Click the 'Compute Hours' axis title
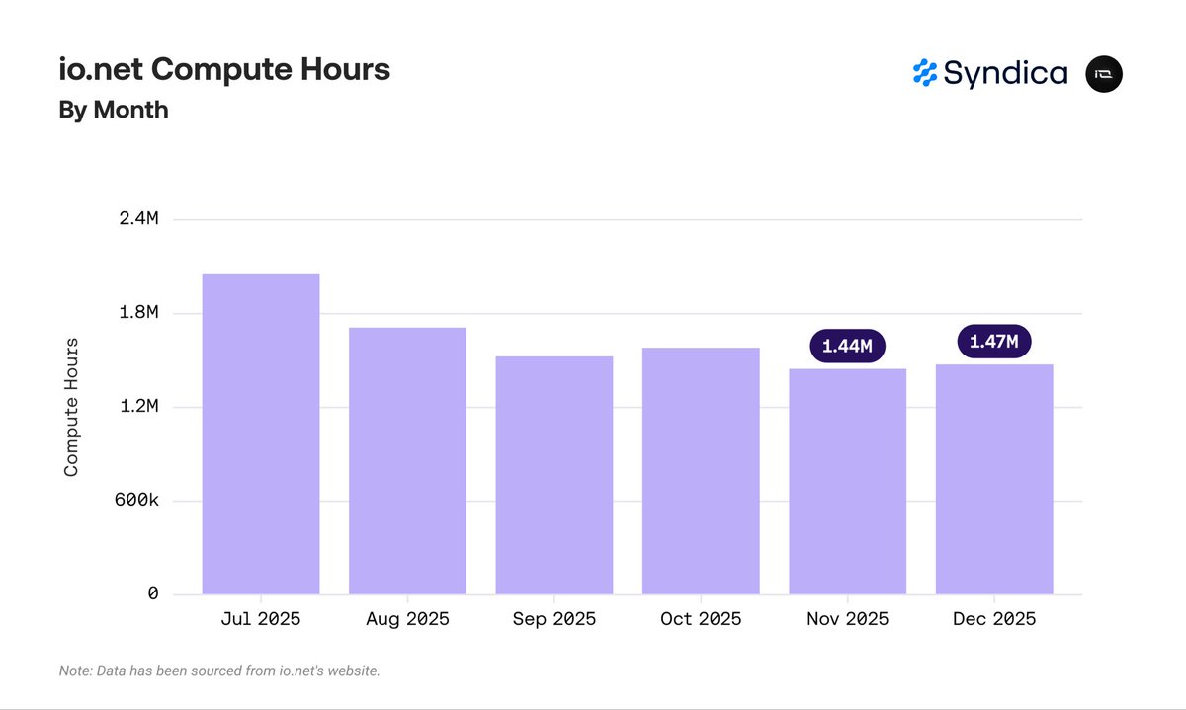Screen dimensions: 1186x710 pyautogui.click(x=71, y=407)
